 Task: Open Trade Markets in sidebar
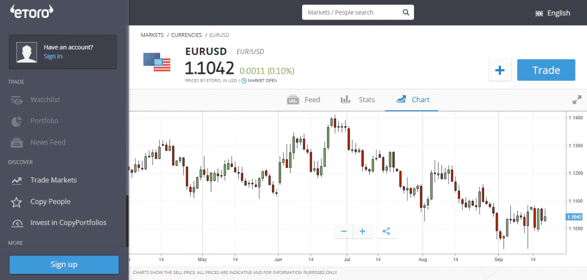[x=53, y=180]
